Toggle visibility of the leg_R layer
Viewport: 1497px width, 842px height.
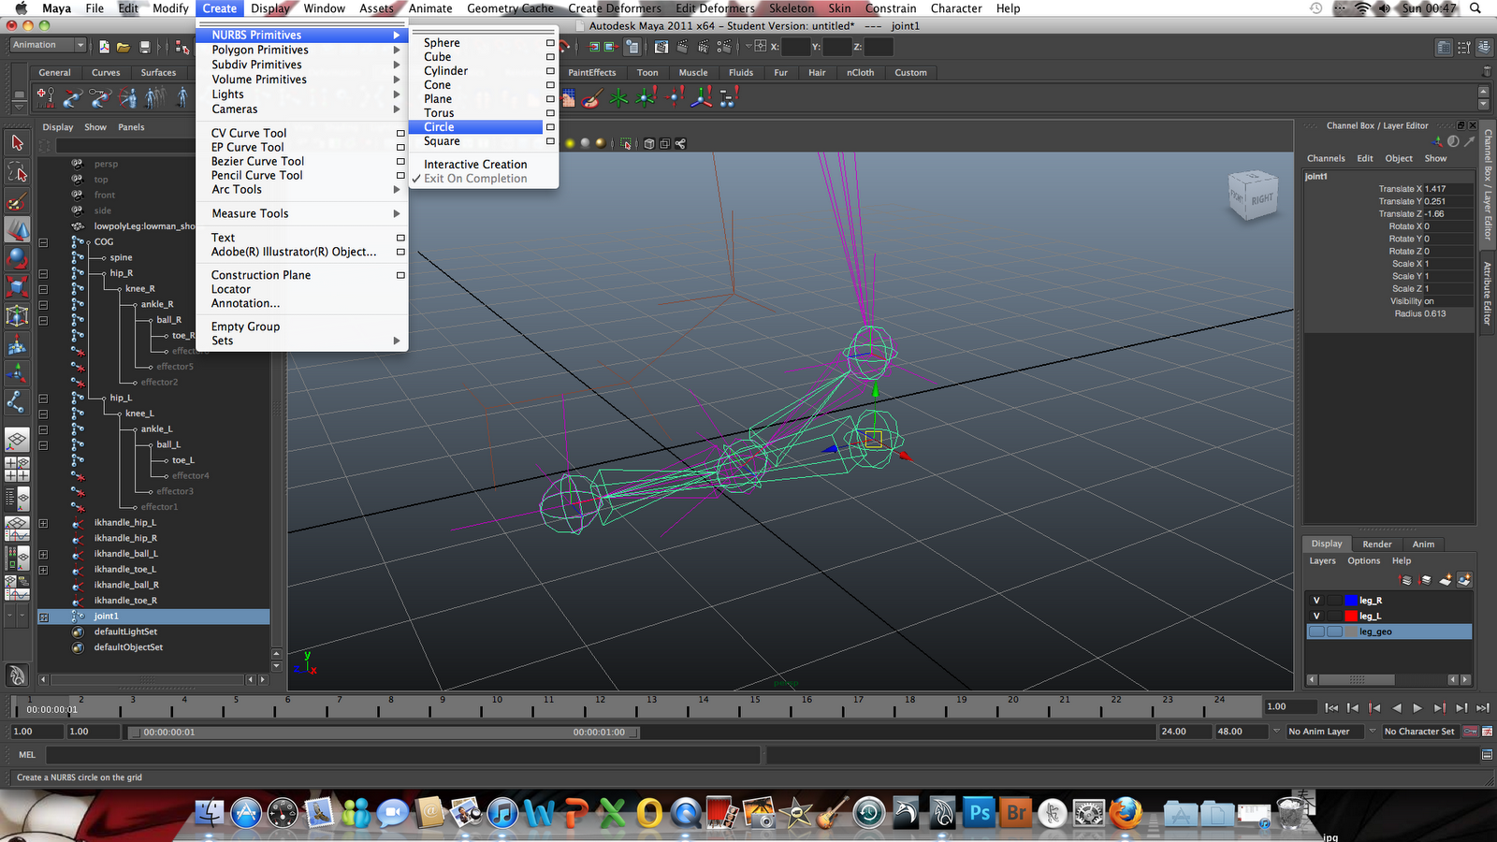coord(1316,600)
